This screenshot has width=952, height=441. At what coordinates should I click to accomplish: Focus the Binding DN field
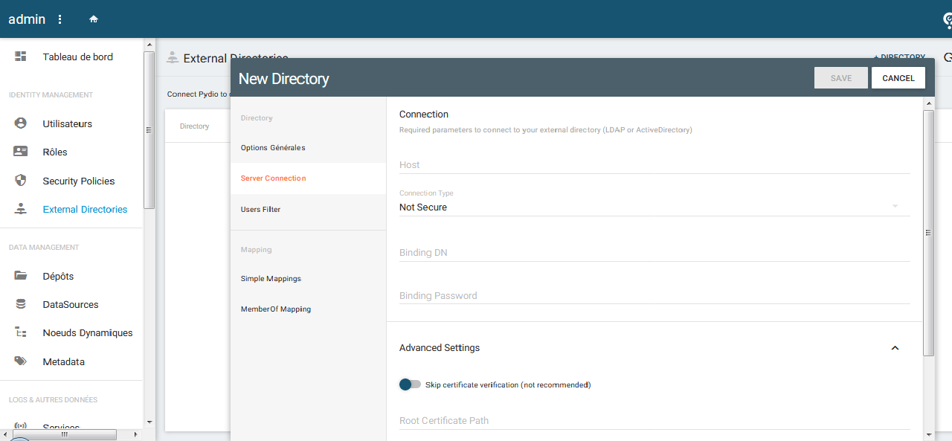pos(654,253)
